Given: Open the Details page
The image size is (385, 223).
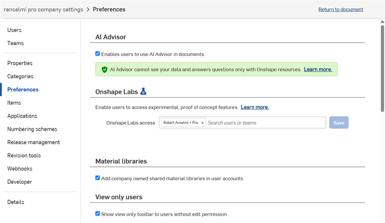Looking at the screenshot, I should pos(16,202).
